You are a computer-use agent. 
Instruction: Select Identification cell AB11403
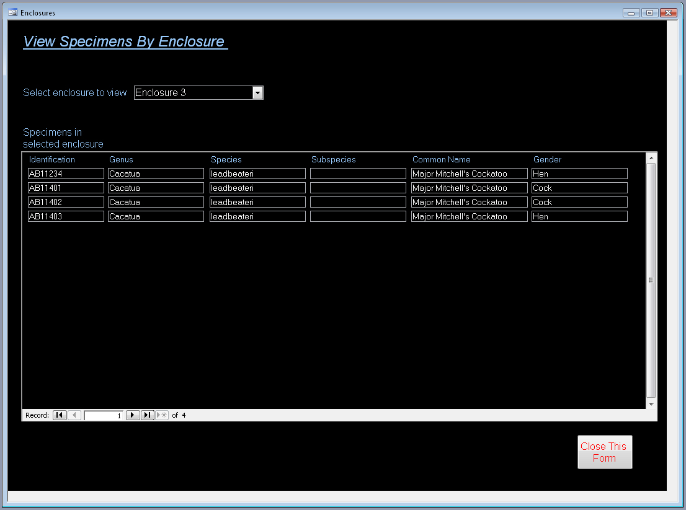[x=66, y=216]
